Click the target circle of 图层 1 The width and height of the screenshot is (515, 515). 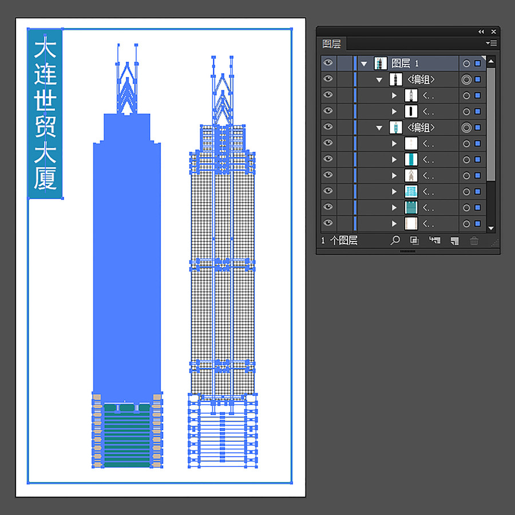(466, 64)
